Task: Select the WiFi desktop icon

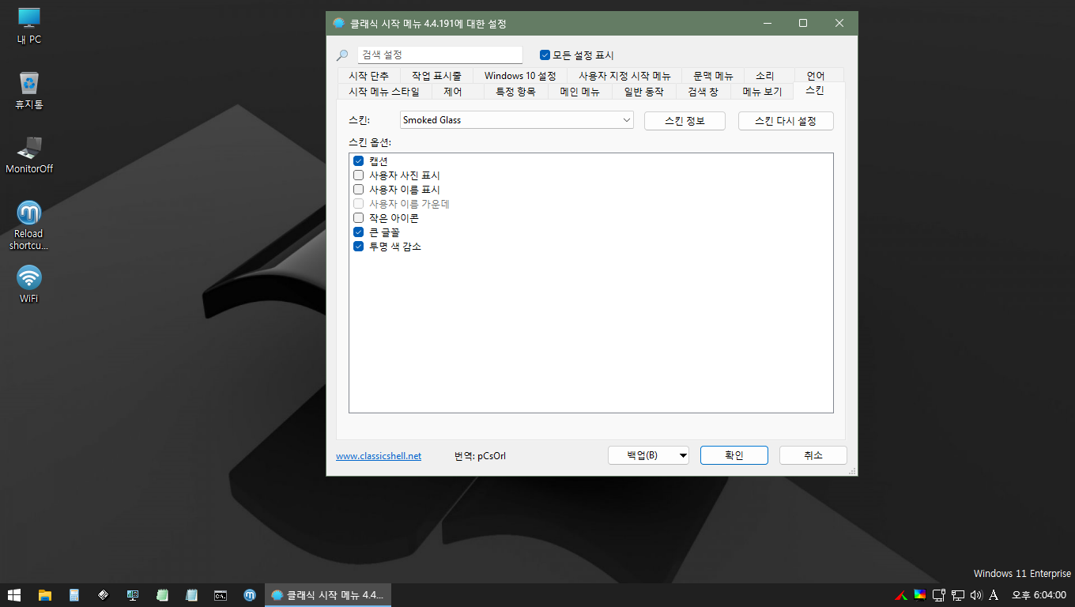Action: click(29, 285)
